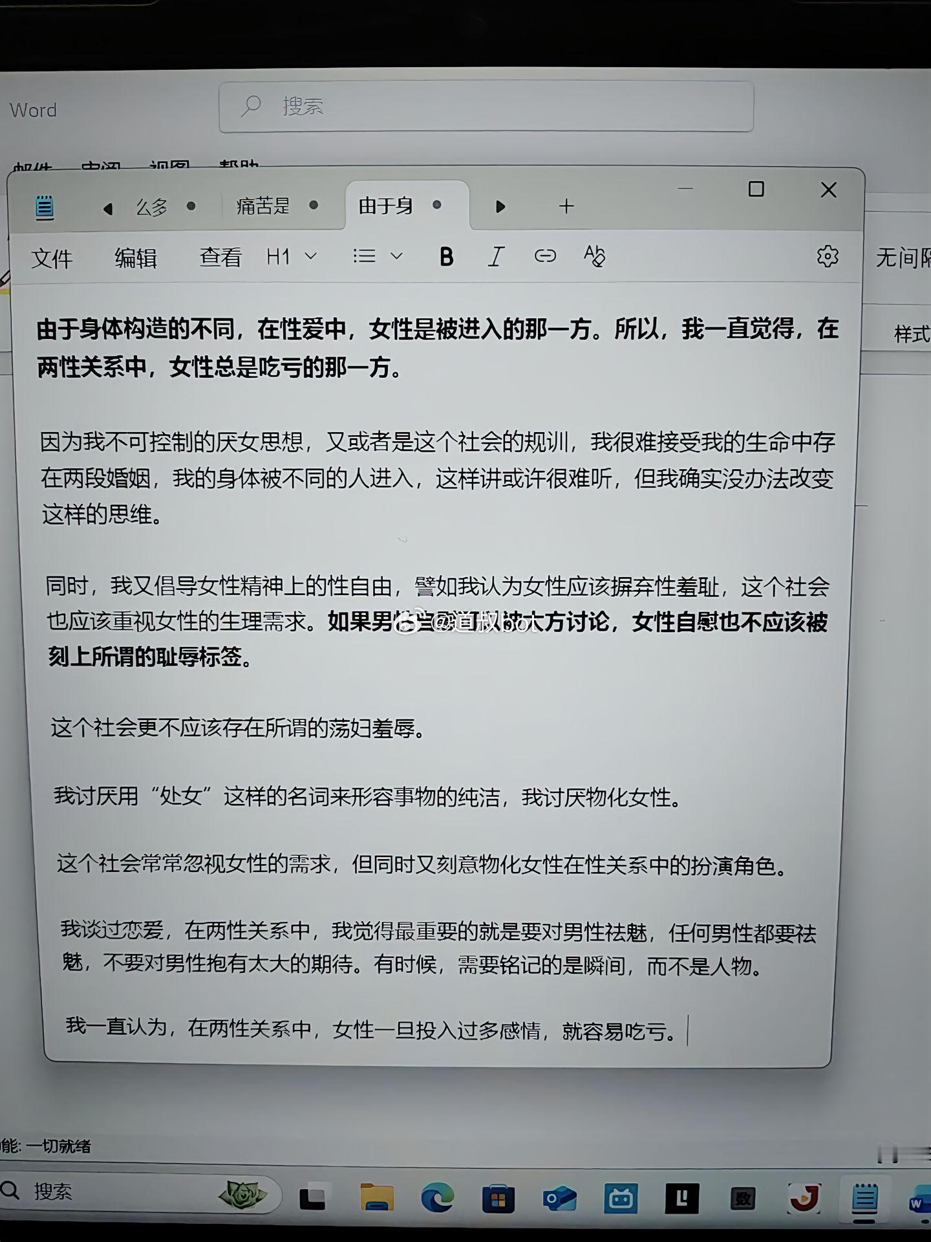
Task: Minimize the Notepad window
Action: 685,188
